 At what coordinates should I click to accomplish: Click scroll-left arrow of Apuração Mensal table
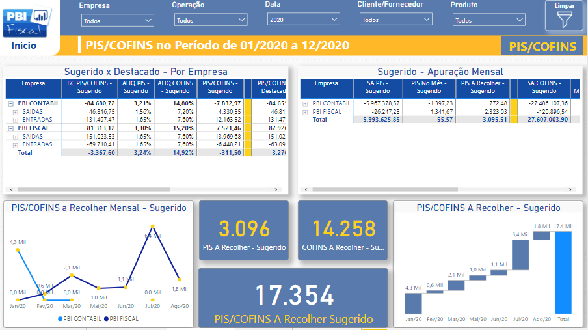click(x=303, y=190)
